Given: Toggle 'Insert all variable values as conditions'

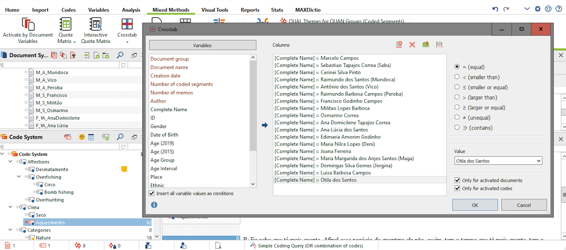Looking at the screenshot, I should (152, 194).
